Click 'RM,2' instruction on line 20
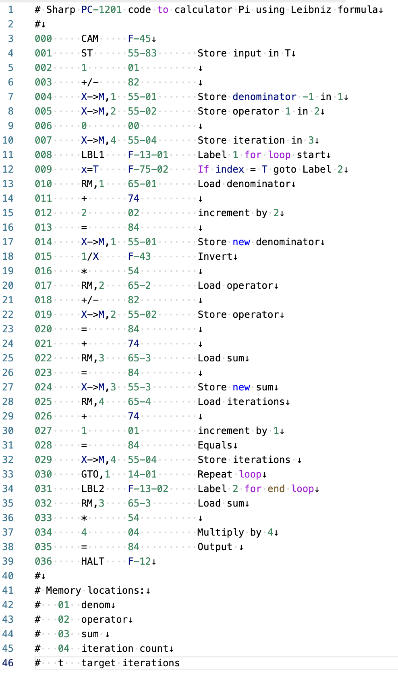This screenshot has height=680, width=398. (93, 286)
